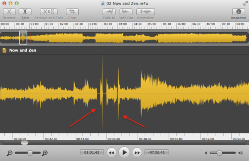249x161 pixels.
Task: Apply Fade In effect
Action: tap(109, 12)
